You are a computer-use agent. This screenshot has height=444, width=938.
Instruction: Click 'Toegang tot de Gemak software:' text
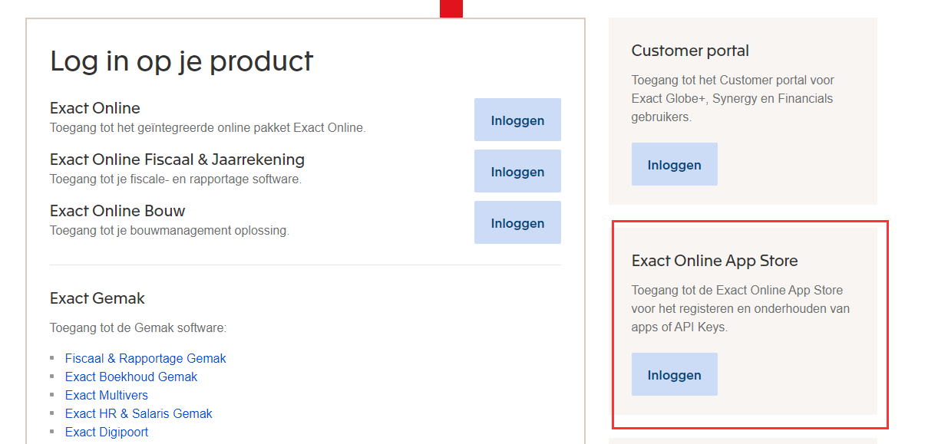click(138, 328)
